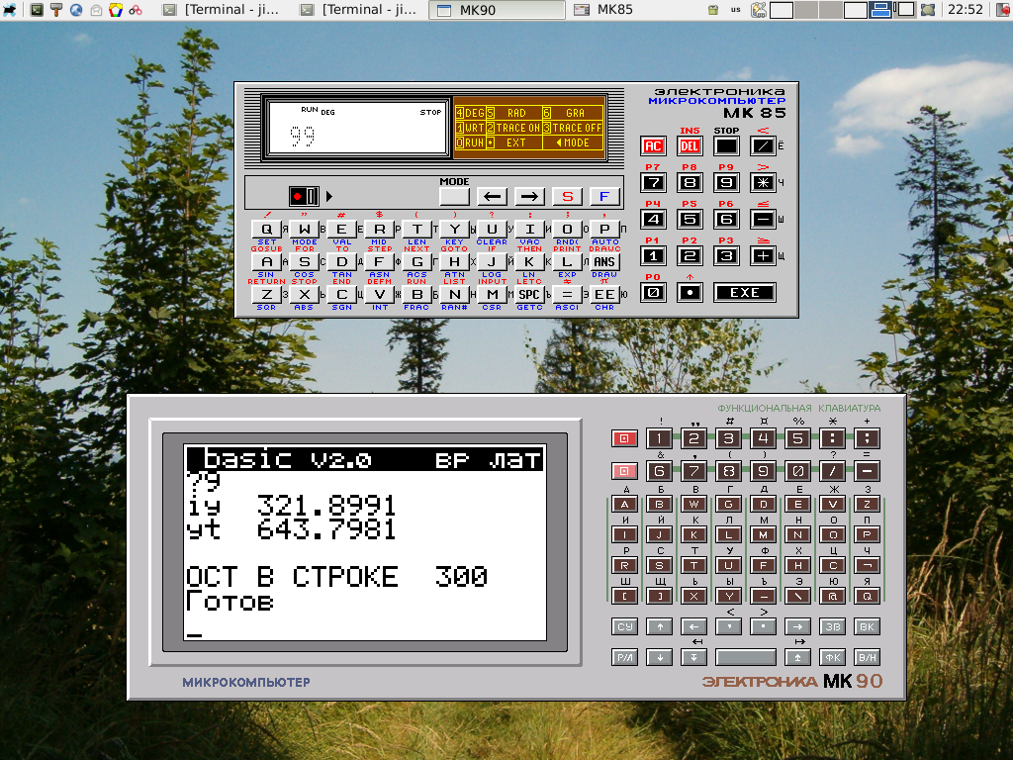This screenshot has height=760, width=1013.
Task: Click the 'Готов' prompt on MK90 screen
Action: (x=230, y=601)
